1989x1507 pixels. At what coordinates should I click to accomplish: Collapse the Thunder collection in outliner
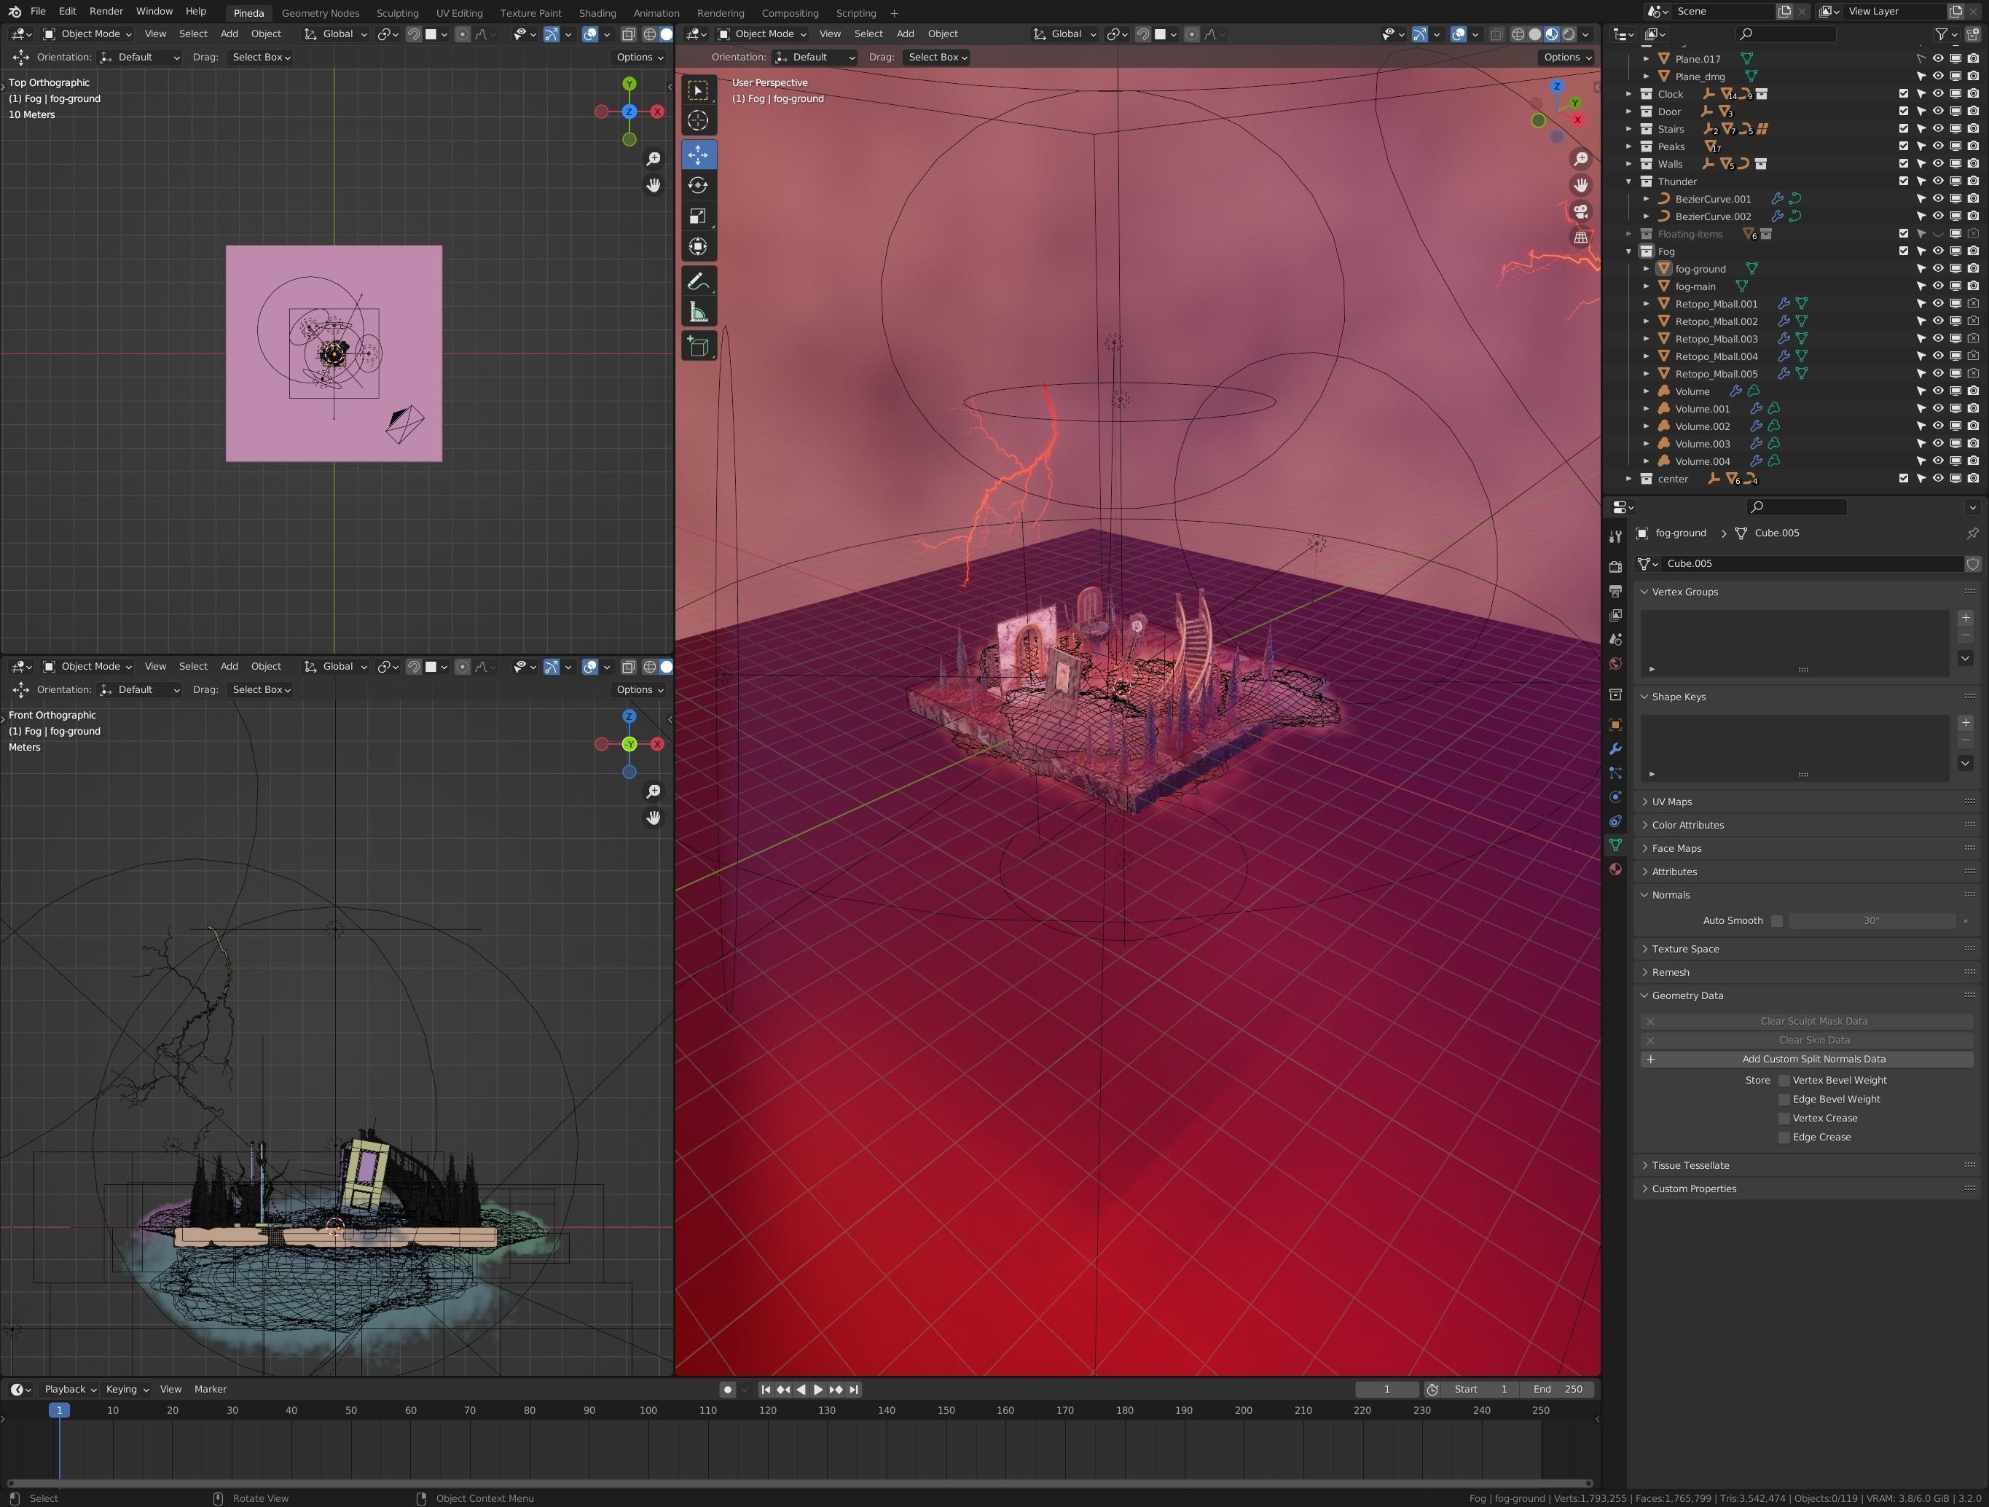pos(1628,181)
